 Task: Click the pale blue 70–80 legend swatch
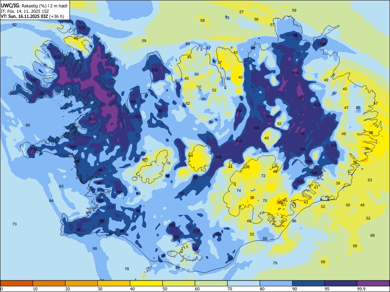(243, 283)
